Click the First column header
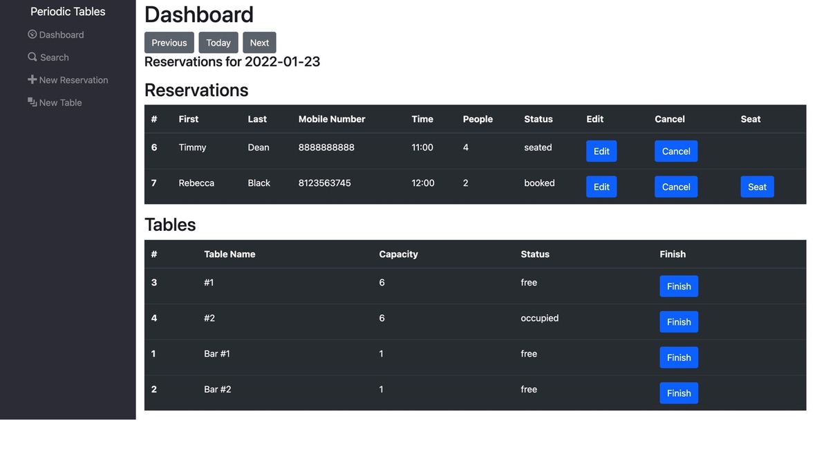Viewport: 815px width, 461px height. pyautogui.click(x=189, y=119)
